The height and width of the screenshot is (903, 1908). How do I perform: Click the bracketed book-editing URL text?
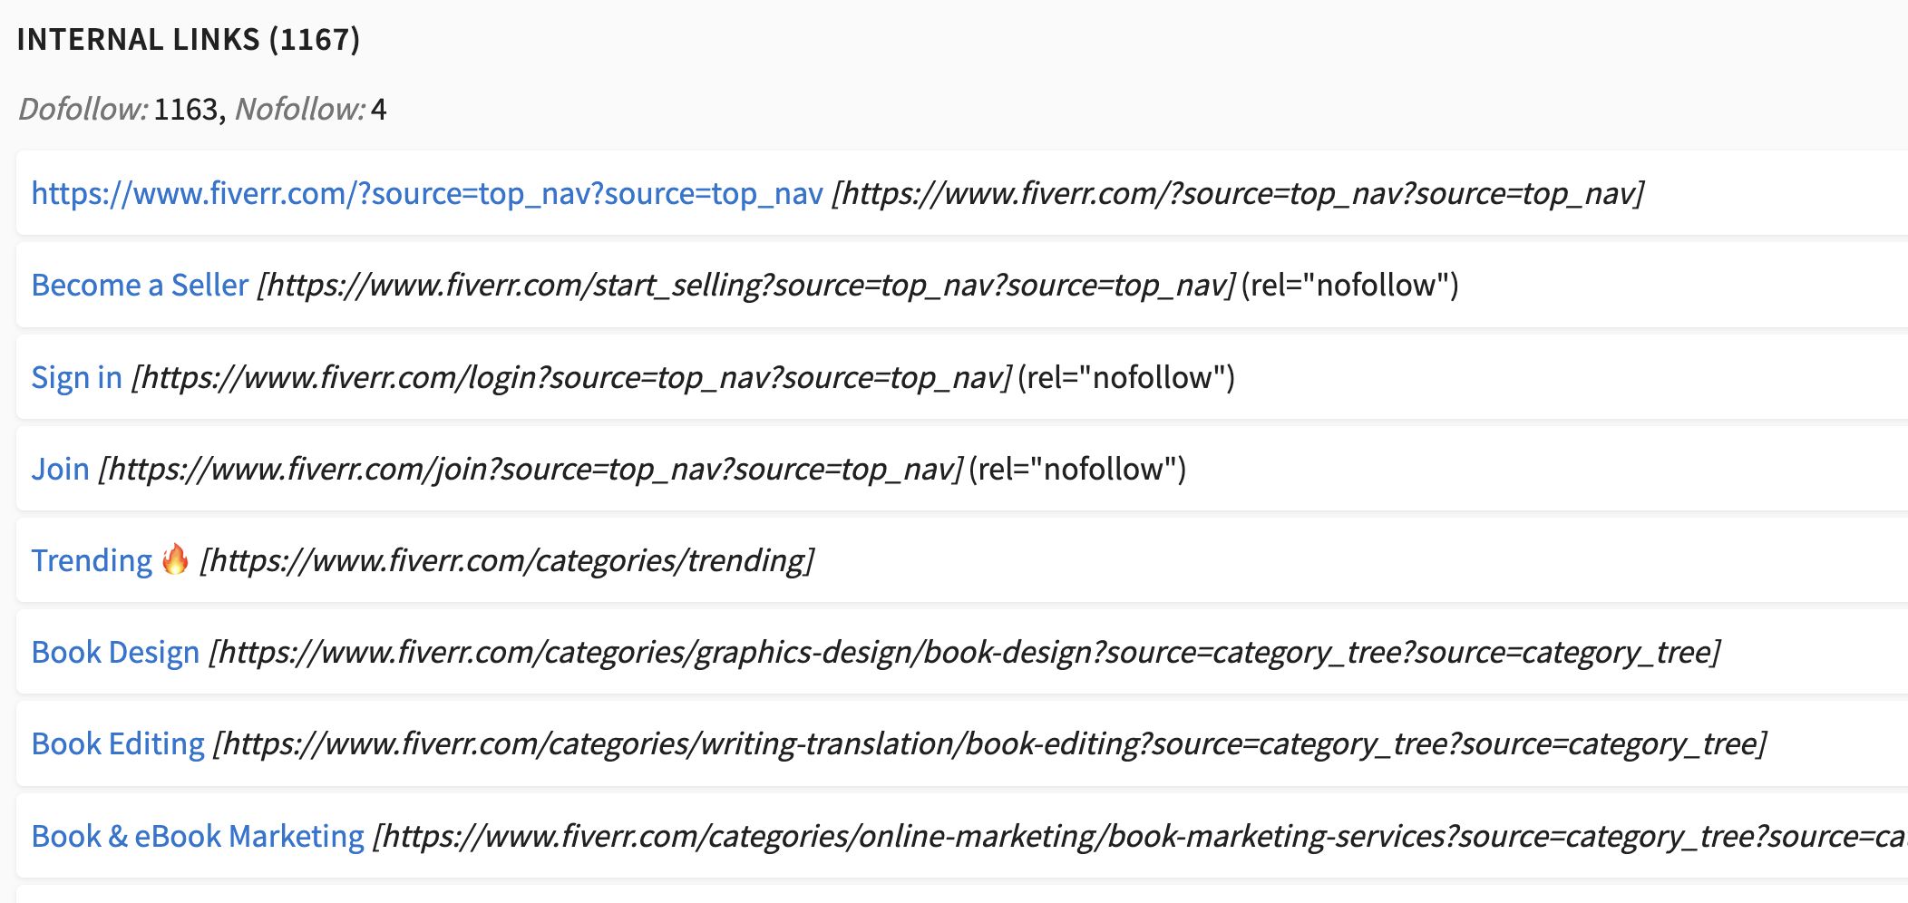(989, 743)
